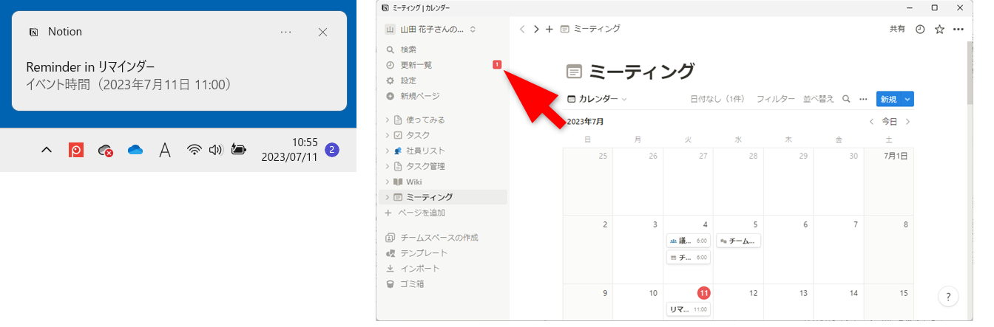Click the search icon in the calendar toolbar
Viewport: 994px width, 327px height.
(846, 99)
